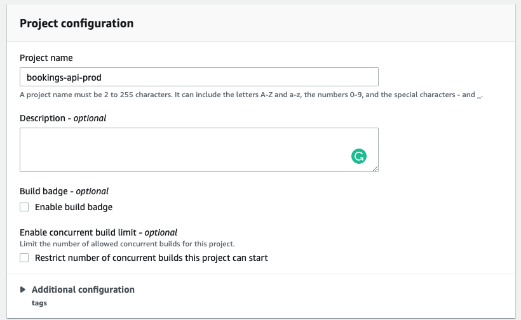Click the Project name input field
This screenshot has width=521, height=320.
[199, 77]
